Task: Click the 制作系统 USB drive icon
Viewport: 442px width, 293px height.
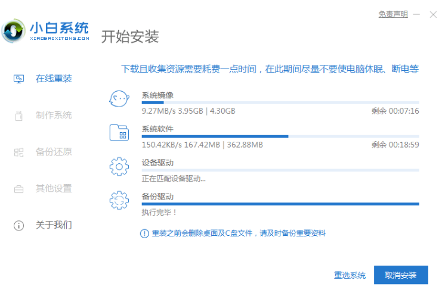Action: [x=18, y=116]
